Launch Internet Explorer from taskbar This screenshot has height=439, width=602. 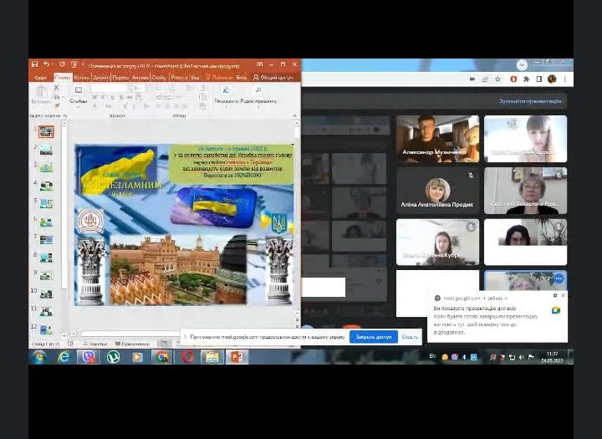pyautogui.click(x=64, y=357)
